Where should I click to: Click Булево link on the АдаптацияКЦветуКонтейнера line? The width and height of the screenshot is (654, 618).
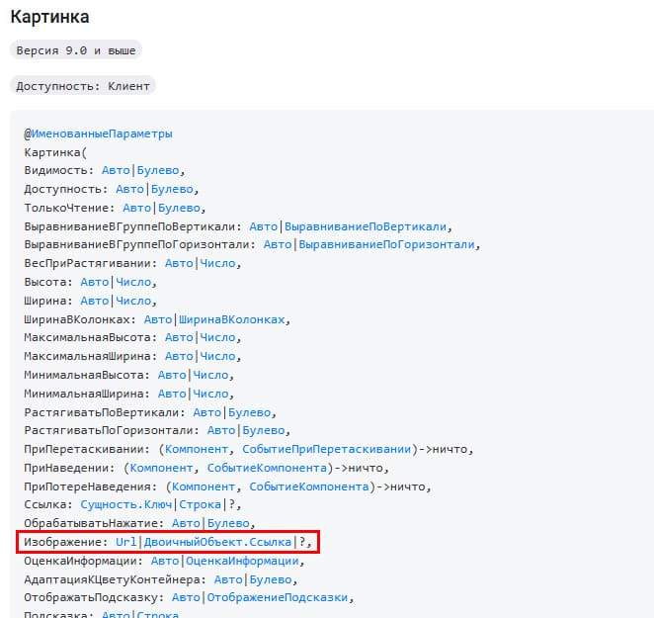271,579
